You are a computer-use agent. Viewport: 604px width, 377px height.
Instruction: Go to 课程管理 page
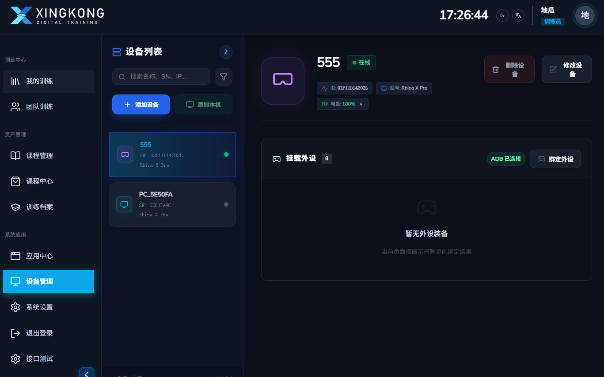point(49,156)
